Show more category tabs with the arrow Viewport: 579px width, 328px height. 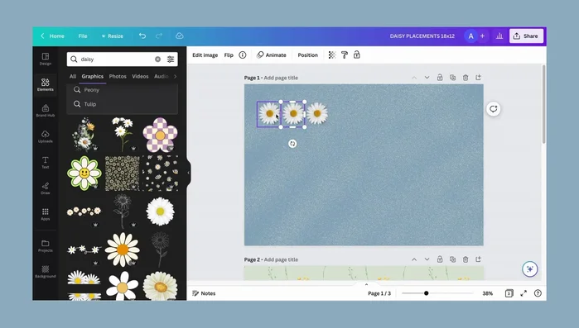(175, 76)
